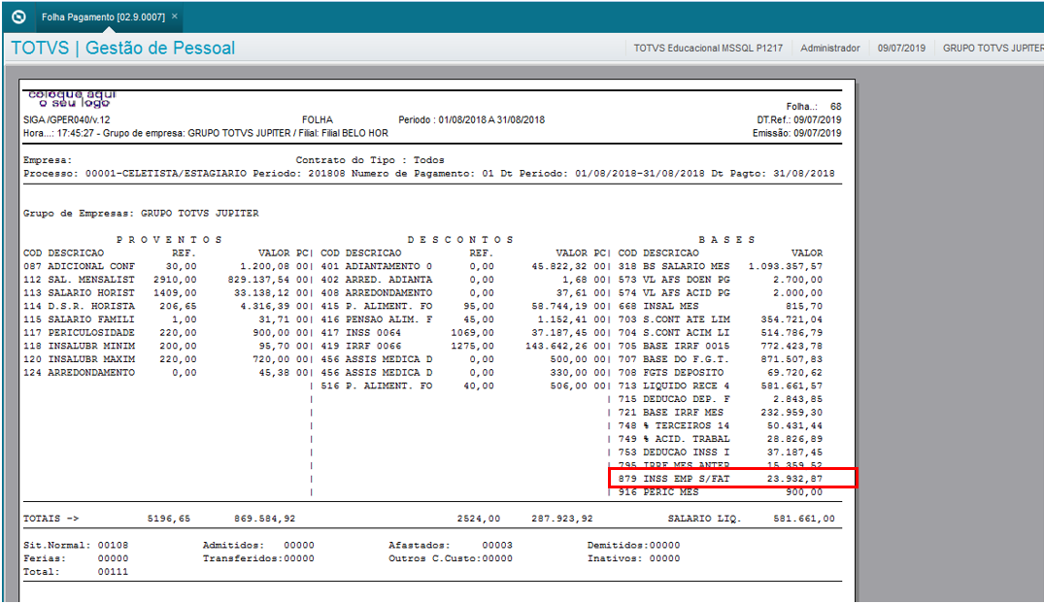Click row 318 BS SALARIO MES
The image size is (1044, 604).
721,266
